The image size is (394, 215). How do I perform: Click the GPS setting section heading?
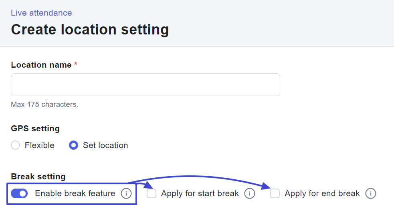(35, 129)
